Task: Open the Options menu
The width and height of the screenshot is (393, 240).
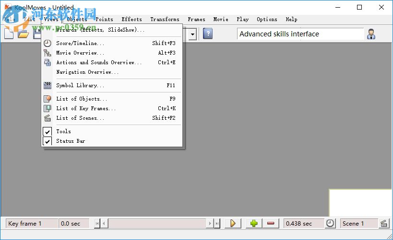Action: pyautogui.click(x=267, y=19)
